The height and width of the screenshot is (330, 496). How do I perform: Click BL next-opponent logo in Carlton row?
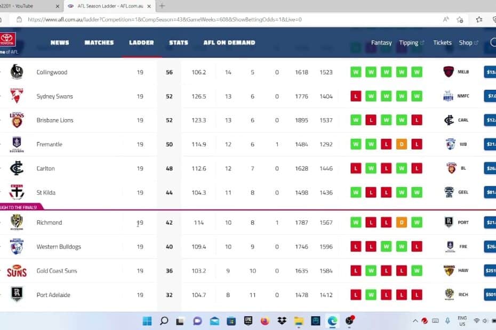(x=451, y=168)
